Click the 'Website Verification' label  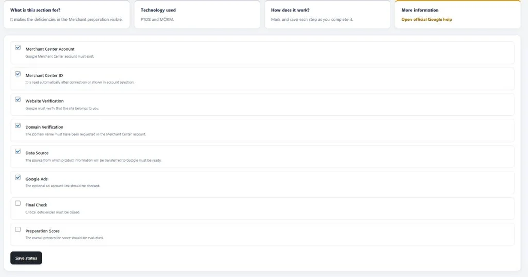point(44,101)
